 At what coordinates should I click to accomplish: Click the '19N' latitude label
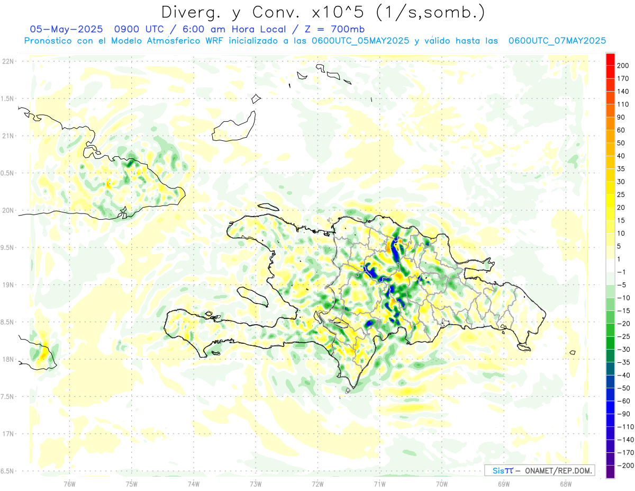point(7,284)
